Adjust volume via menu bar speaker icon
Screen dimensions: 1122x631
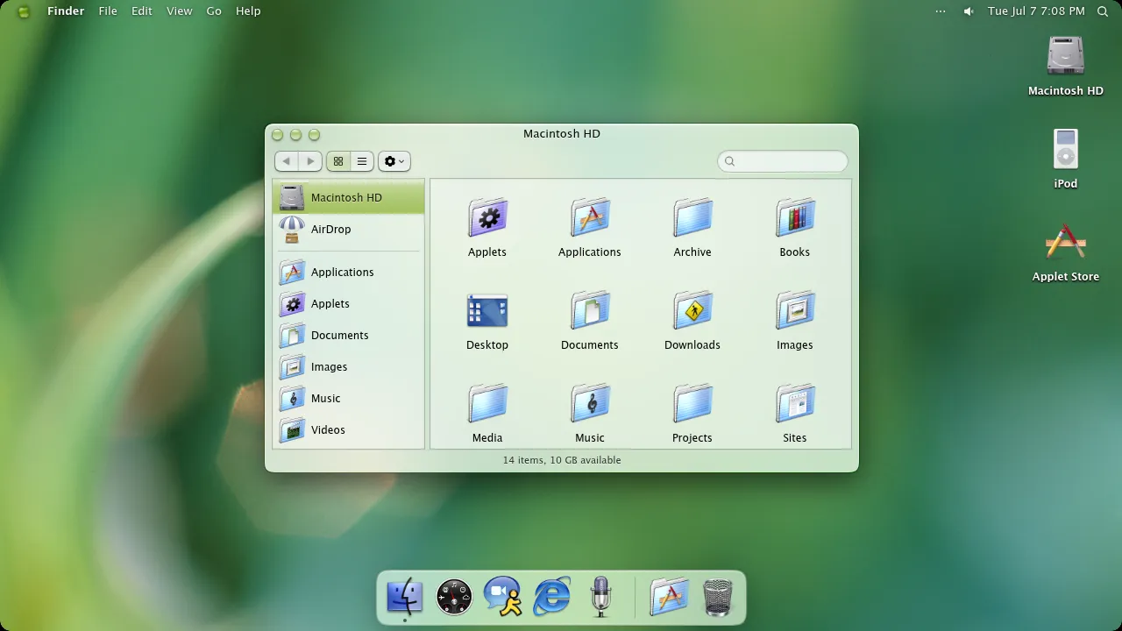click(x=969, y=11)
